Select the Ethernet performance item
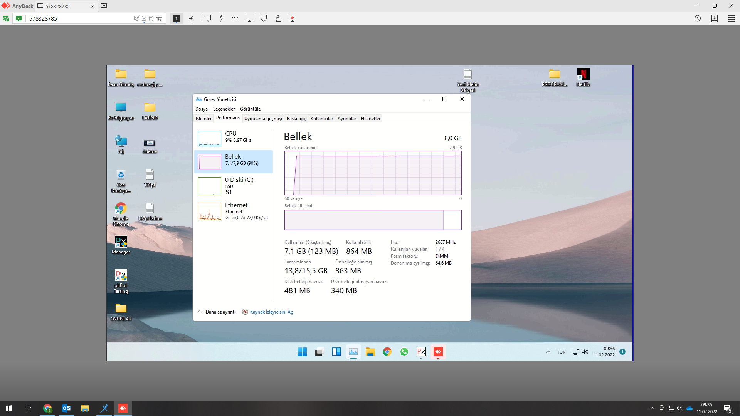Screen dimensions: 740x416 tap(234, 211)
